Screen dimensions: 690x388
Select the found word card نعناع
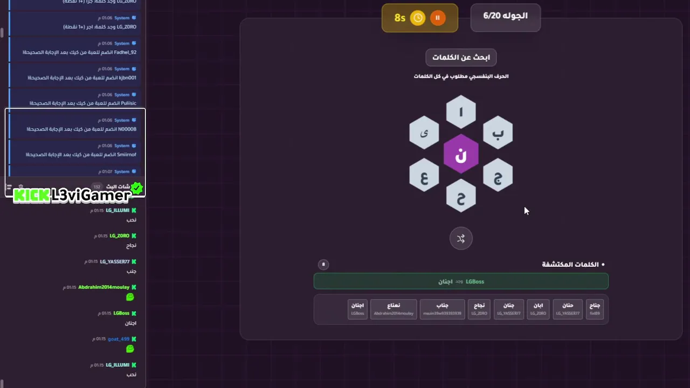[x=394, y=309]
